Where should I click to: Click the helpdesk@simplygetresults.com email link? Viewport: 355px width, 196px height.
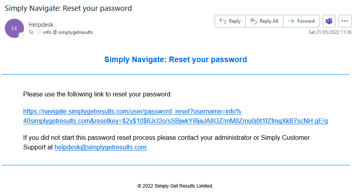coord(100,147)
